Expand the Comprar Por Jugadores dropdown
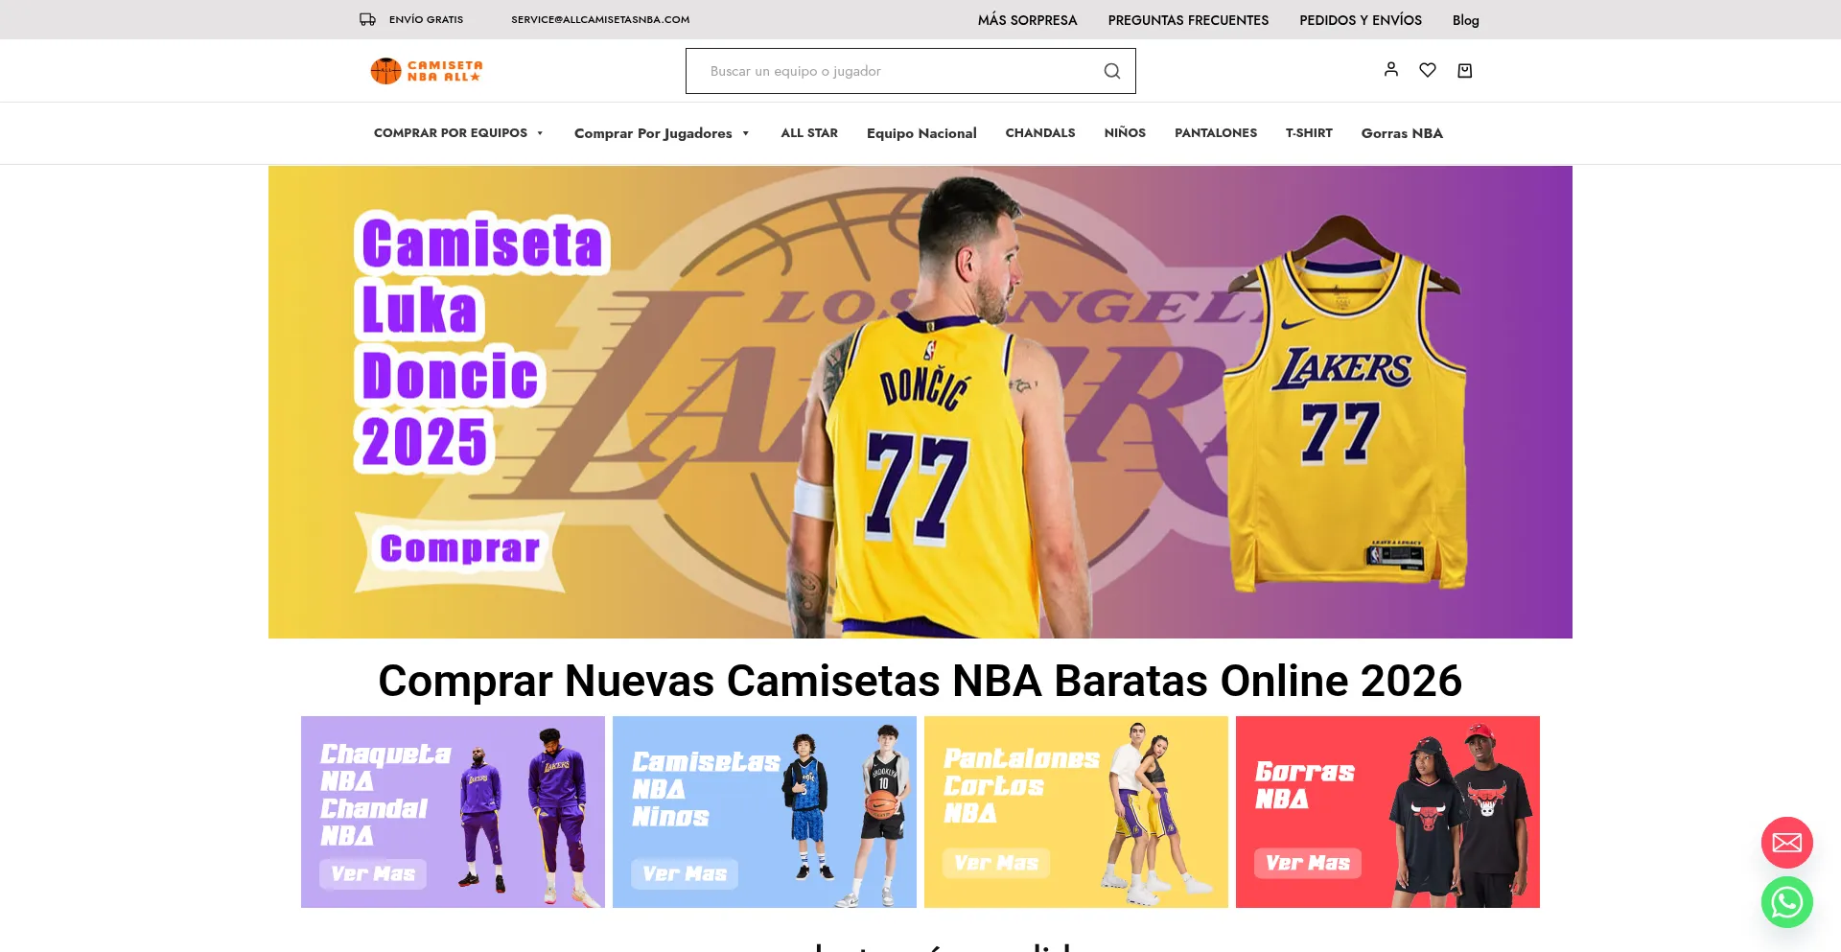The image size is (1841, 952). click(661, 133)
